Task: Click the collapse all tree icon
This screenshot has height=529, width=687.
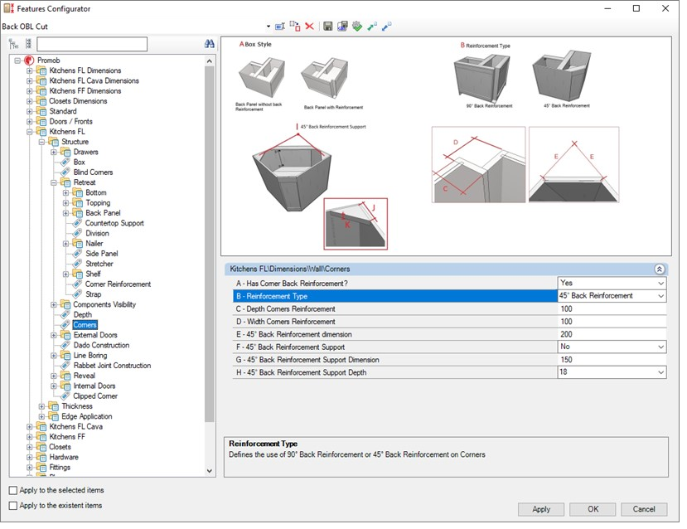Action: click(28, 44)
